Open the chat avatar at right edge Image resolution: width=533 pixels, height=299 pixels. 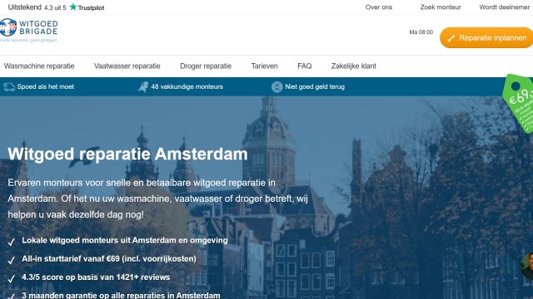tap(527, 266)
